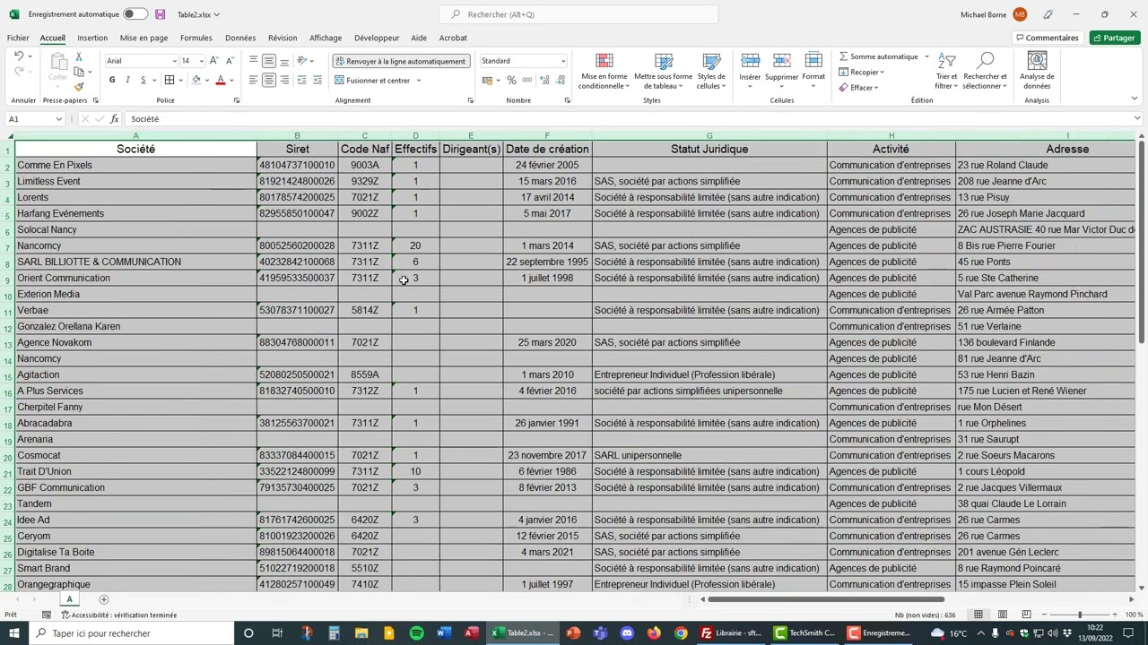
Task: Decrease font size with smaller A icon
Action: click(x=230, y=61)
